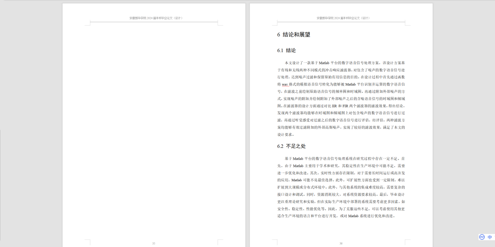Click the line ending "IIR 和 FIR 两个滤波器的滤波效果,得出结论,"
Viewport: 495px width, 247px height.
[x=341, y=106]
